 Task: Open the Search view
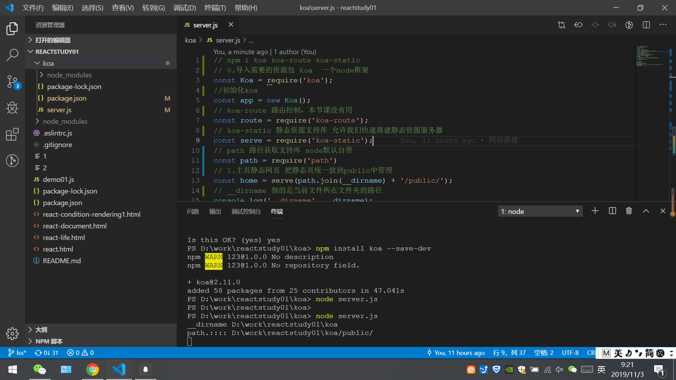coord(12,55)
